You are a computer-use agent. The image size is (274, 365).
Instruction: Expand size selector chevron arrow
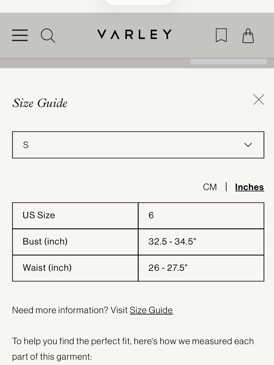tap(248, 145)
